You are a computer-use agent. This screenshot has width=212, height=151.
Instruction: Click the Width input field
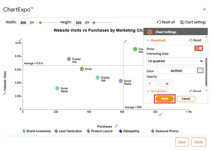[24, 23]
